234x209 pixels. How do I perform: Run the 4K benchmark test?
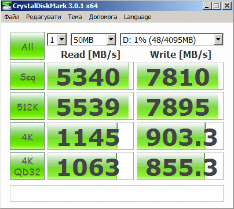tap(27, 136)
